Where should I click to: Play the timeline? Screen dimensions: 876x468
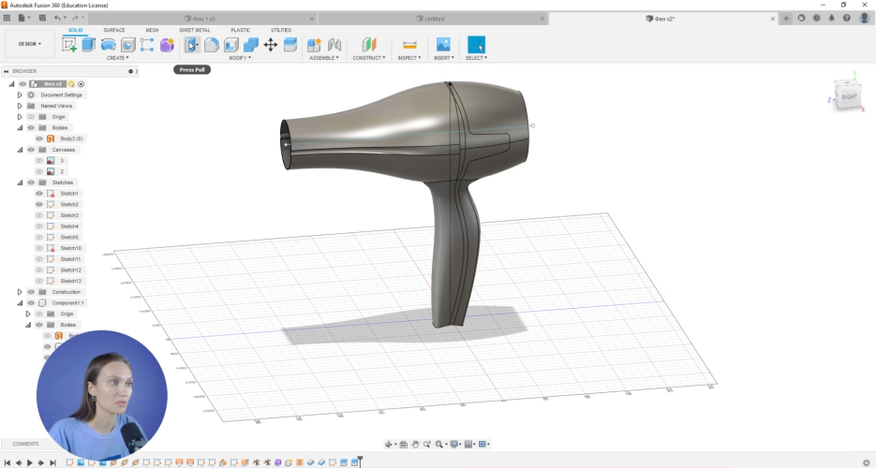coord(30,462)
